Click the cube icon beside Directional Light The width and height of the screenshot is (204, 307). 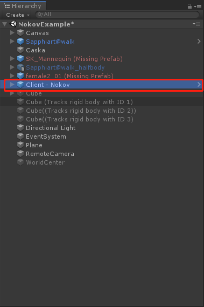coord(20,128)
